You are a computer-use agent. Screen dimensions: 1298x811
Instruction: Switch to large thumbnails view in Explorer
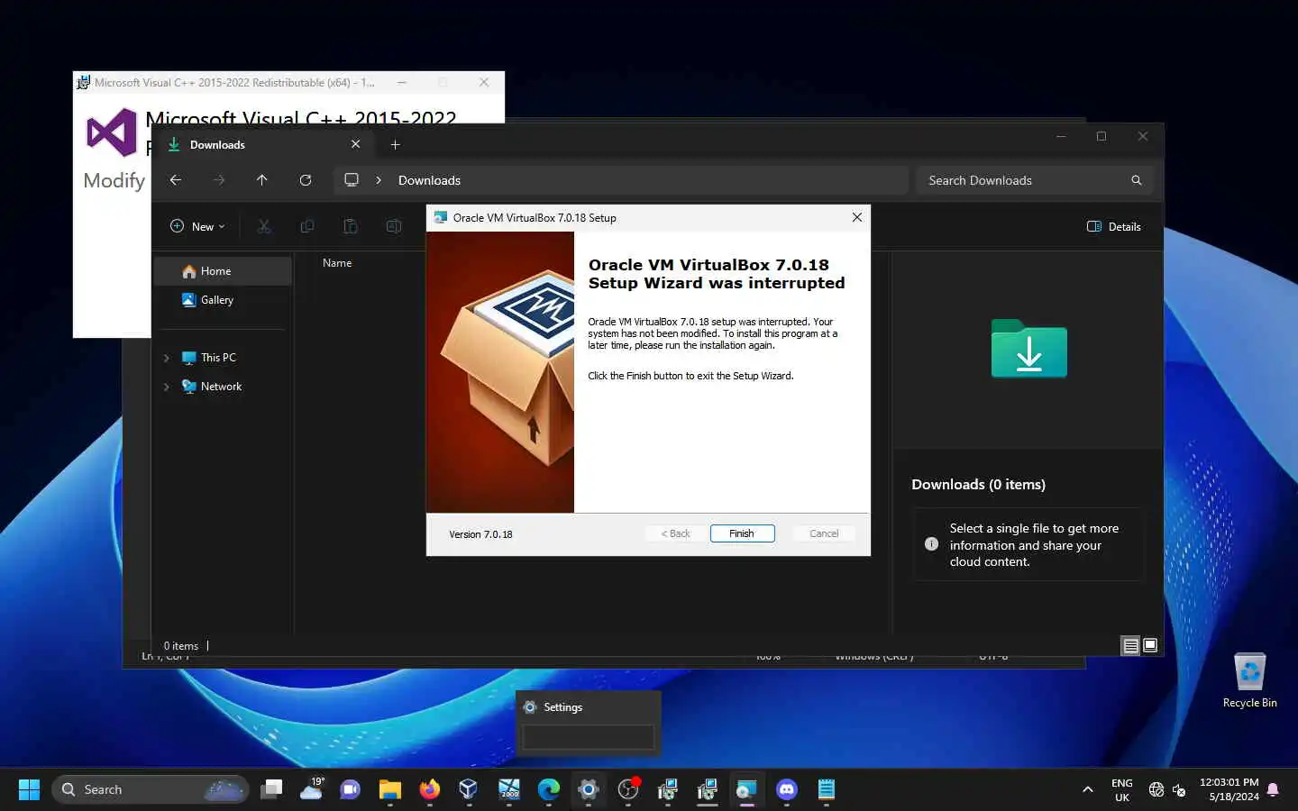tap(1150, 645)
